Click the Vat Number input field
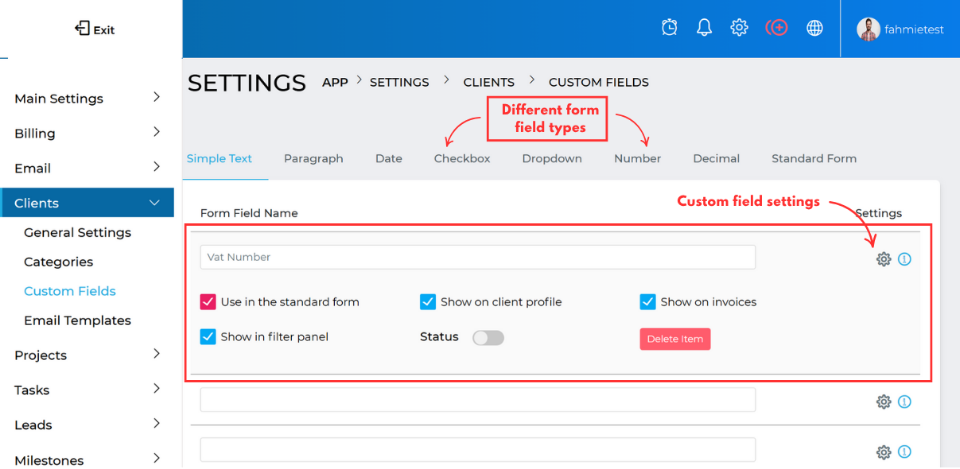This screenshot has height=469, width=960. [x=478, y=257]
